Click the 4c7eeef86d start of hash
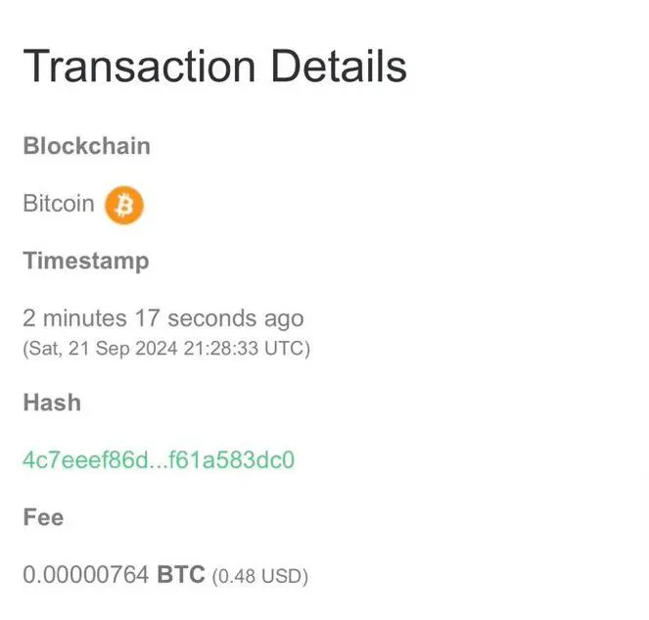 point(85,459)
